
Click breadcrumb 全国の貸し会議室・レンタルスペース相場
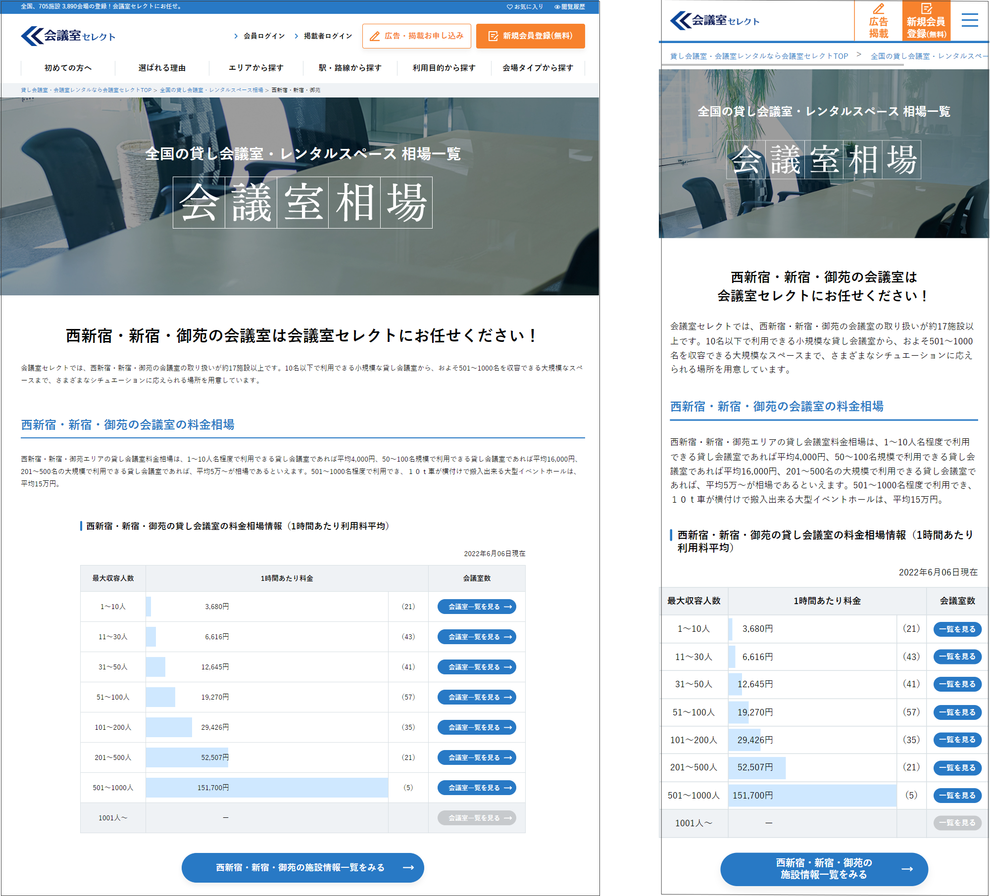(211, 90)
